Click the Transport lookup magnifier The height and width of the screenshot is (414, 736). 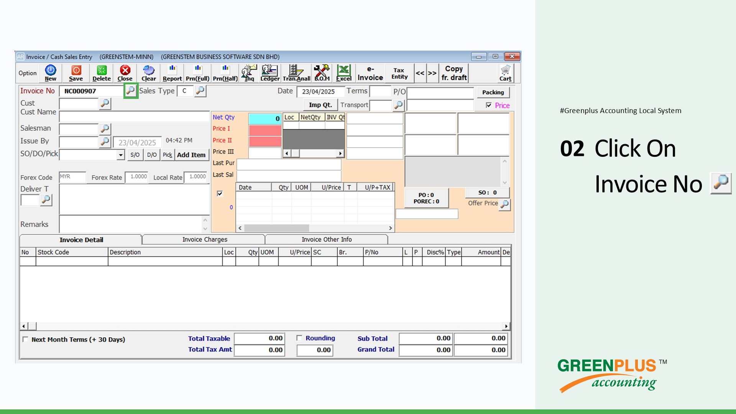[x=399, y=105]
